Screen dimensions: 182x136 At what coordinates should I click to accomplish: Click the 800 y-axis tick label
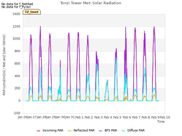(x=17, y=51)
